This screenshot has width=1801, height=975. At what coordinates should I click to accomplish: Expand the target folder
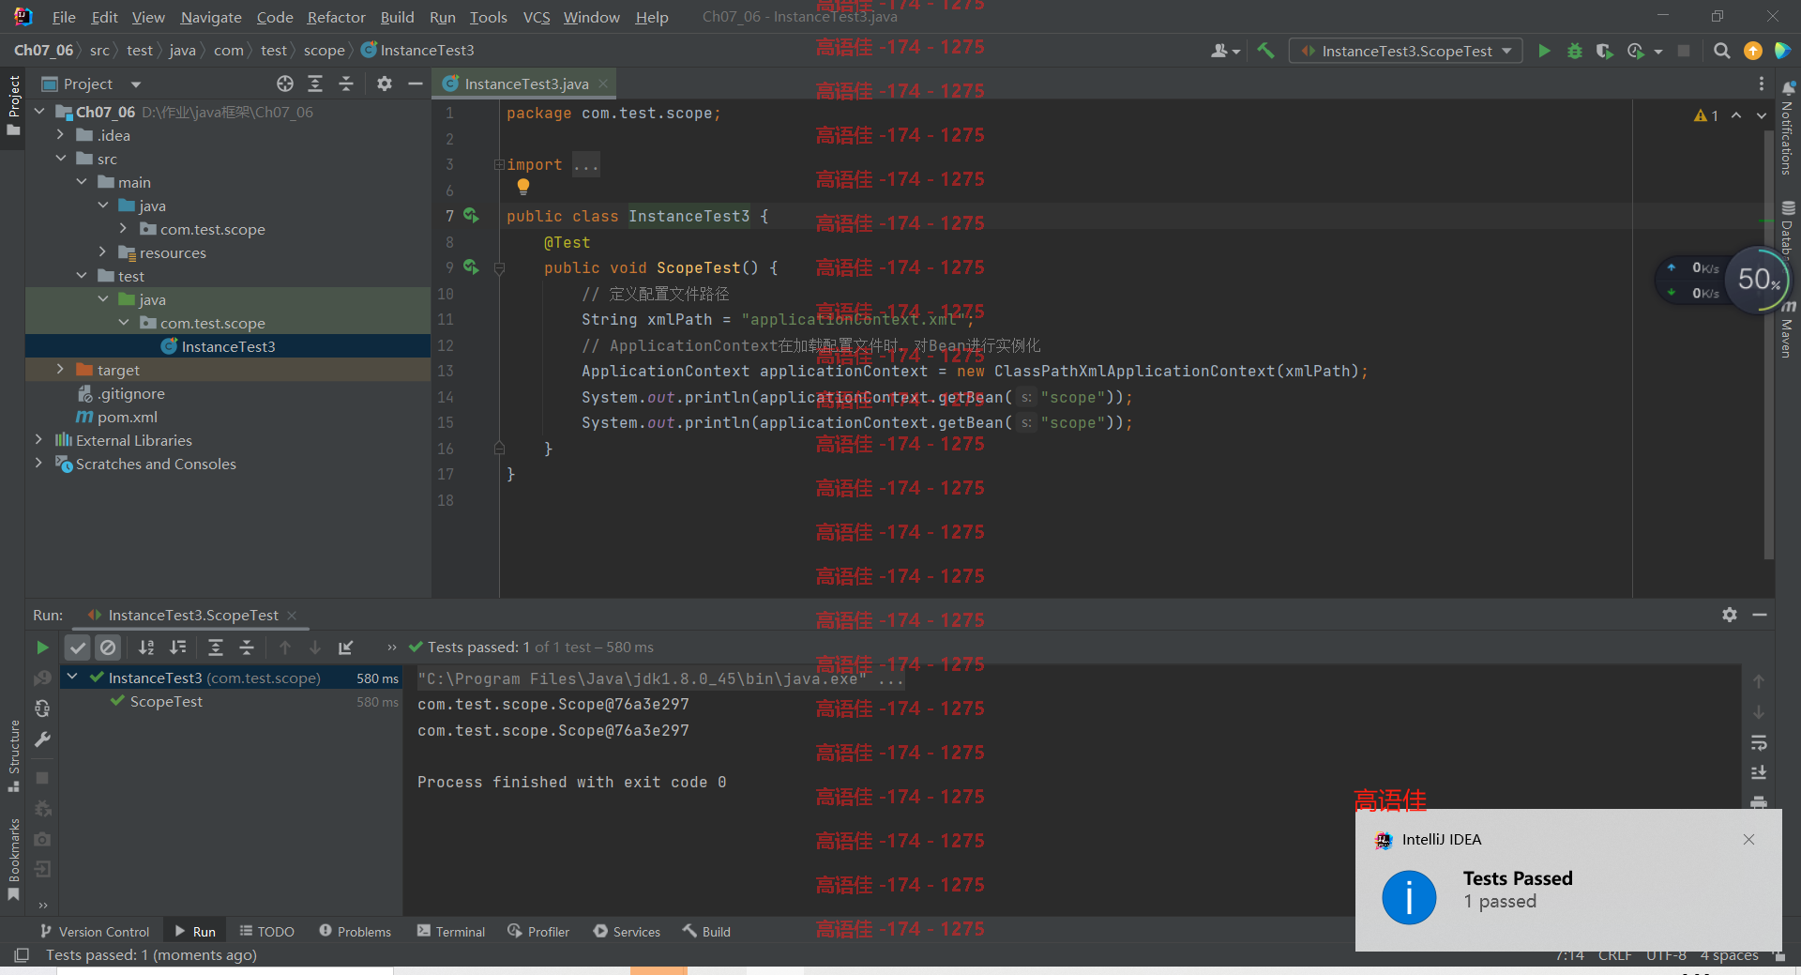coord(60,370)
